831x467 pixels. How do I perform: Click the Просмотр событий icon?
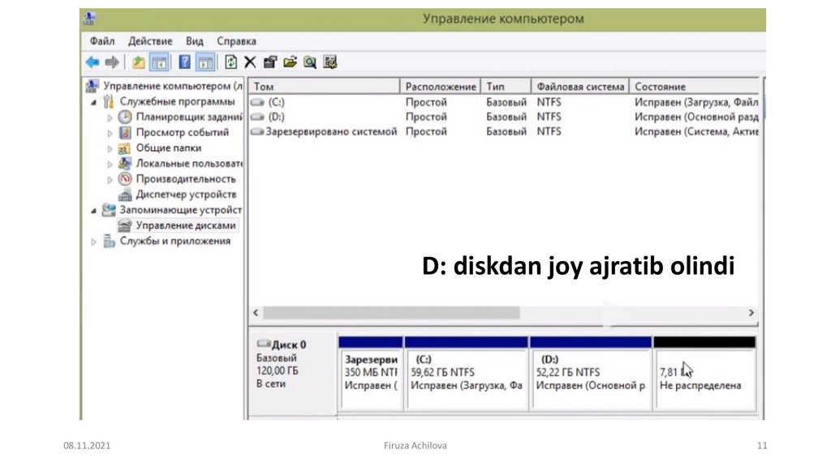point(125,132)
